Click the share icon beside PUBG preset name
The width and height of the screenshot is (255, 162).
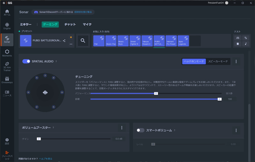click(x=64, y=41)
